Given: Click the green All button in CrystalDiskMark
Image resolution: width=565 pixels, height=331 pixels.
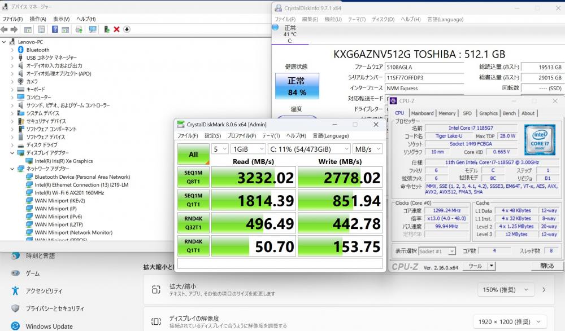Looking at the screenshot, I should coord(193,154).
